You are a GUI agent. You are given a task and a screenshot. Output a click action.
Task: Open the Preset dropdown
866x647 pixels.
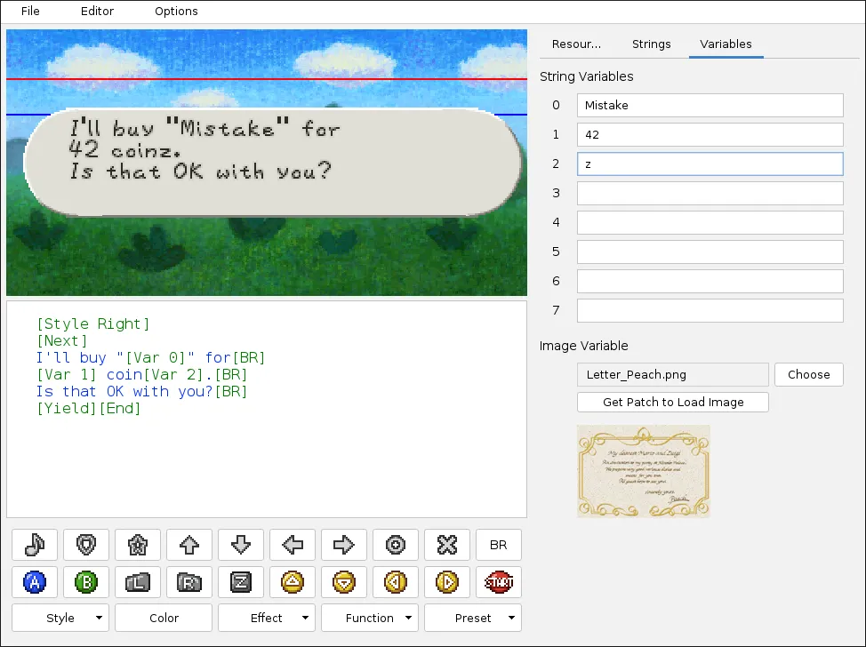pyautogui.click(x=472, y=617)
